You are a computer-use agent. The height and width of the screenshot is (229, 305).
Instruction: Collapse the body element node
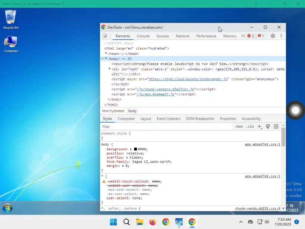point(106,58)
